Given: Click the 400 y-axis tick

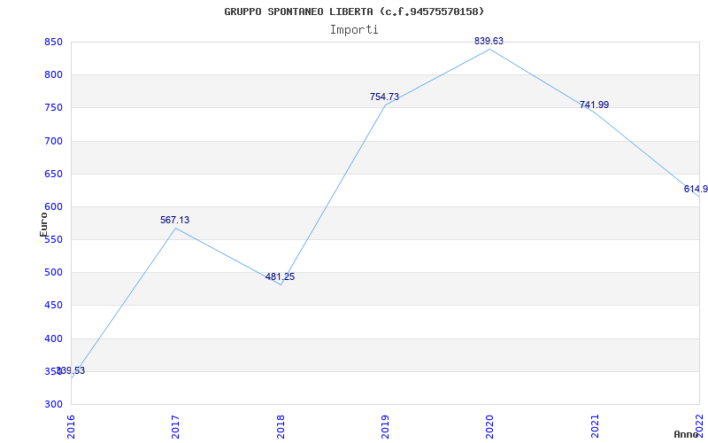Looking at the screenshot, I should pyautogui.click(x=53, y=338).
